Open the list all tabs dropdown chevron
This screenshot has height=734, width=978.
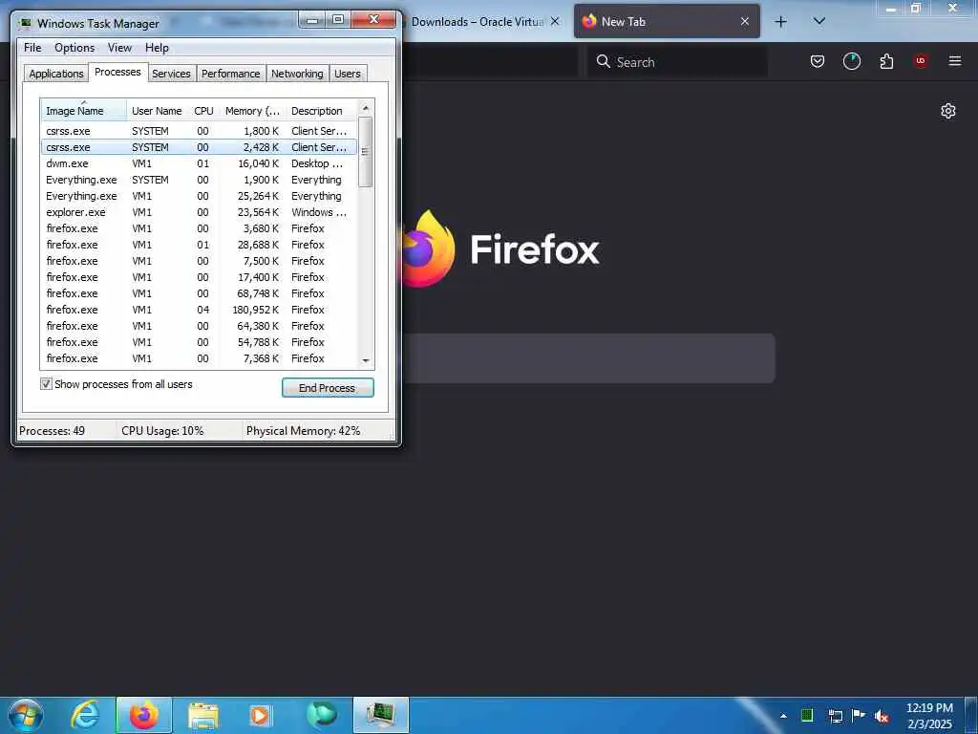pyautogui.click(x=819, y=21)
